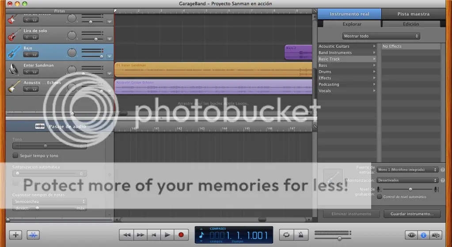Image resolution: width=452 pixels, height=247 pixels.
Task: Fast forward the playhead
Action: [140, 235]
